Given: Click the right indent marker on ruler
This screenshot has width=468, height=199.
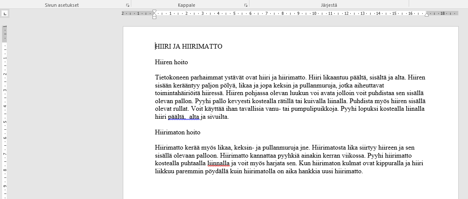Looking at the screenshot, I should tap(426, 14).
